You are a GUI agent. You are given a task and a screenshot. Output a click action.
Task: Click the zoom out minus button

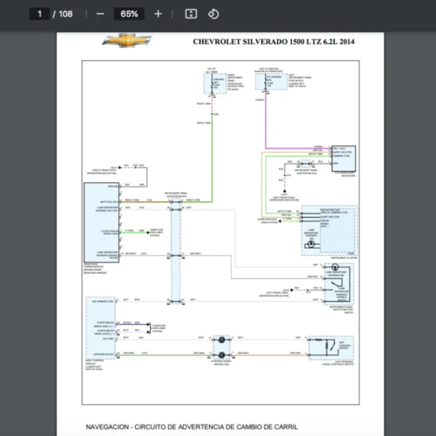(100, 14)
